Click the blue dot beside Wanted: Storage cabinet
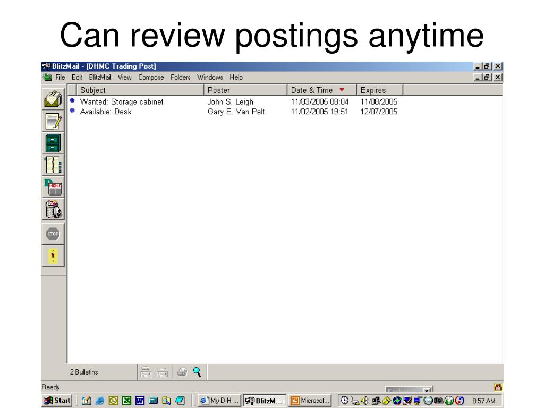The height and width of the screenshot is (408, 544). point(72,100)
